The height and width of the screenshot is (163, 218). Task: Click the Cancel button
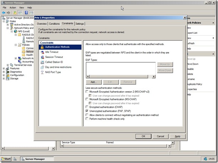pos(161,136)
